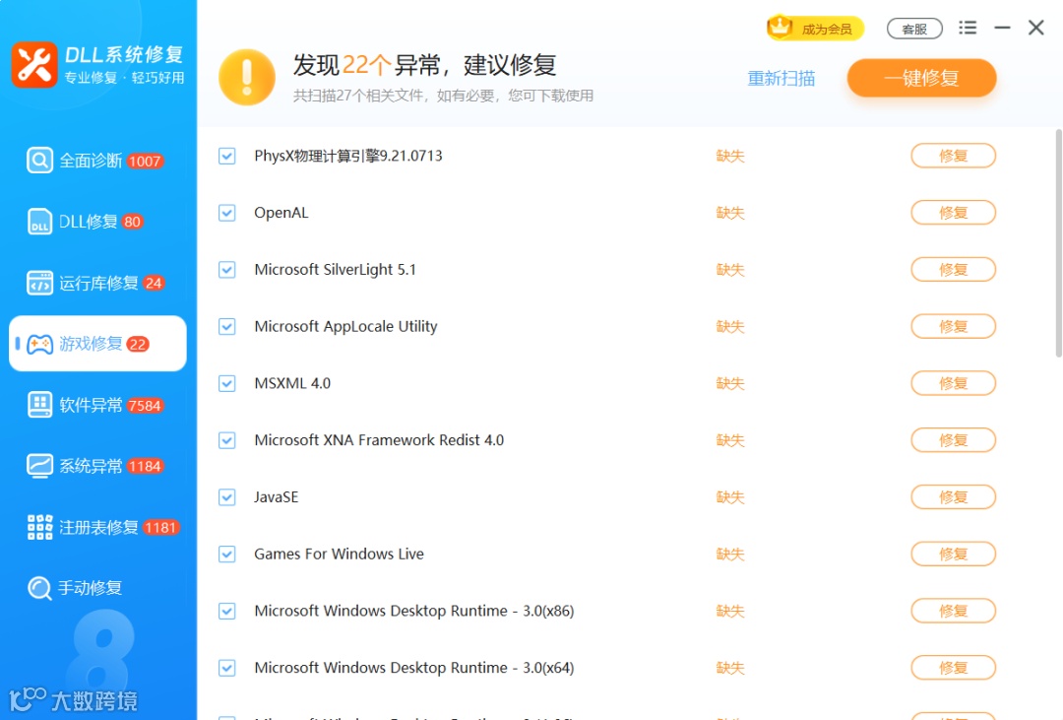Click the 全面诊断 magnifier icon
1063x720 pixels.
39,161
